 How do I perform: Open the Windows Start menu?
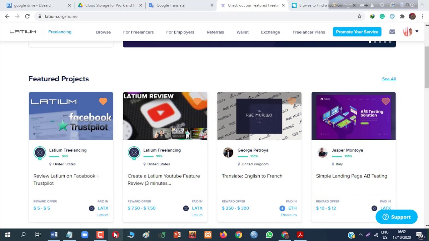8,235
